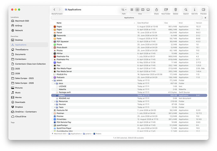Select the Photo Booth app row

coord(129,48)
